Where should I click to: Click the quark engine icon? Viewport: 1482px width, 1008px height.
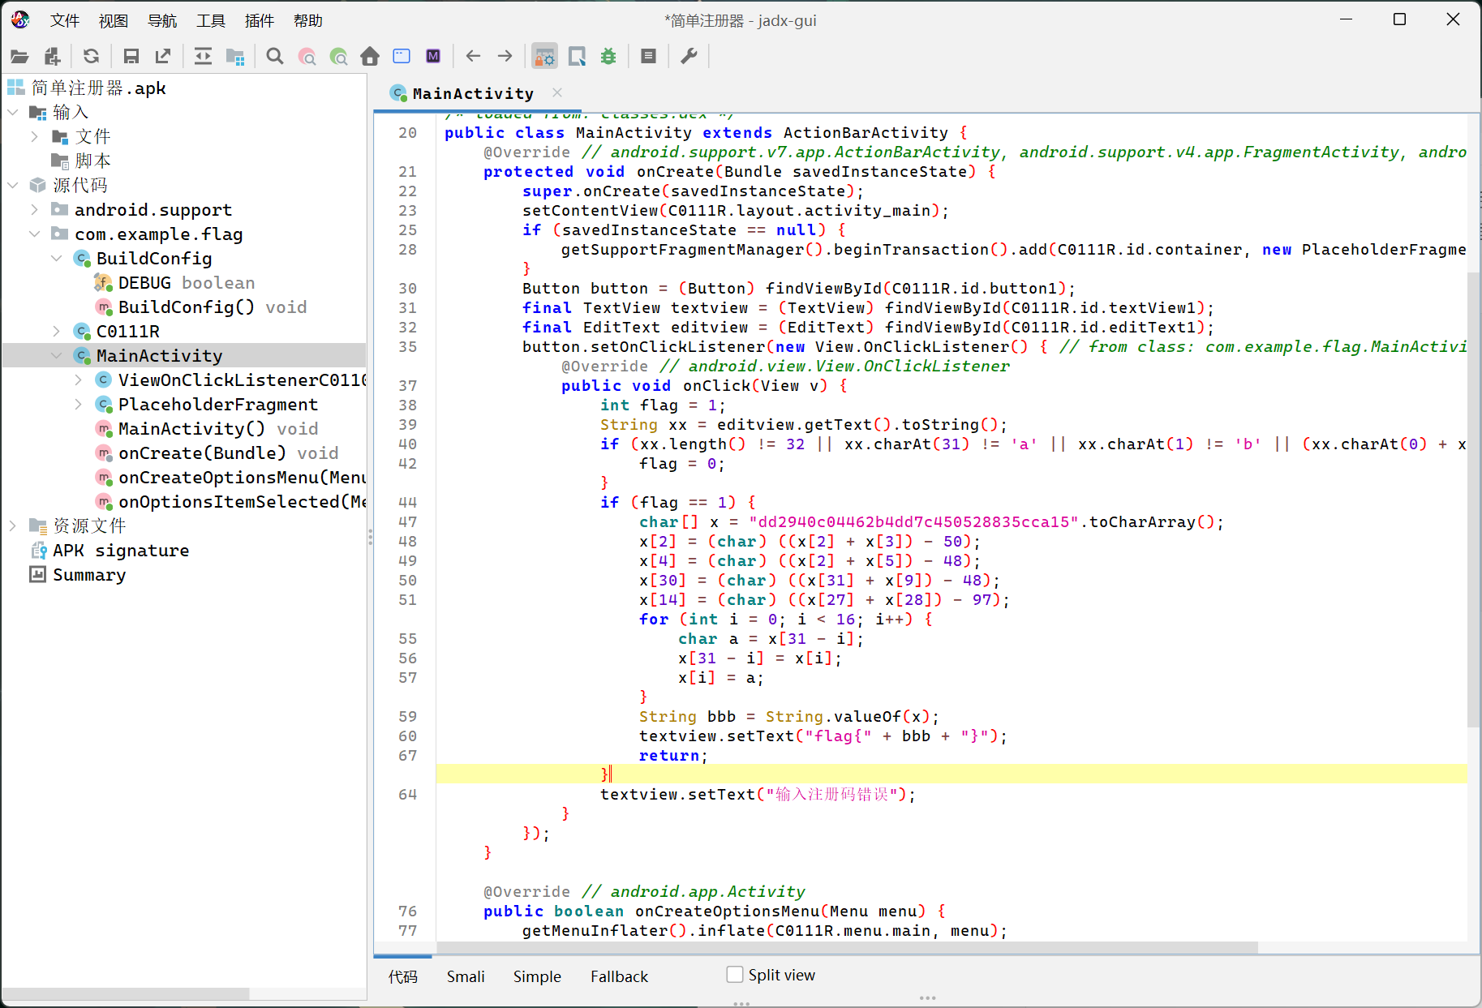pyautogui.click(x=577, y=56)
